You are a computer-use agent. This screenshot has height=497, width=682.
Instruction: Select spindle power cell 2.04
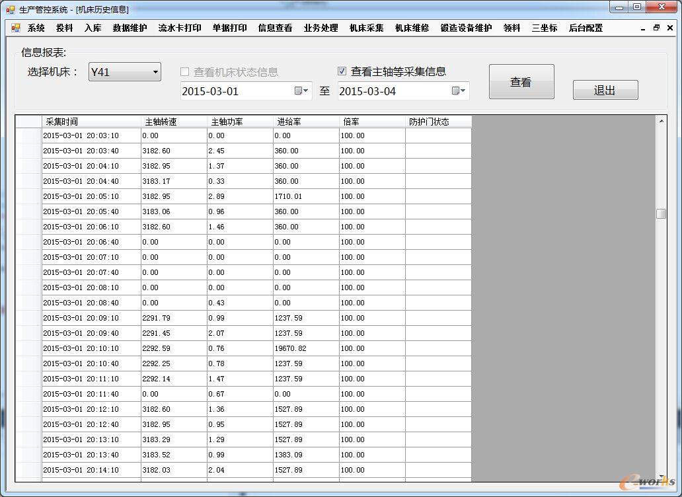(240, 470)
